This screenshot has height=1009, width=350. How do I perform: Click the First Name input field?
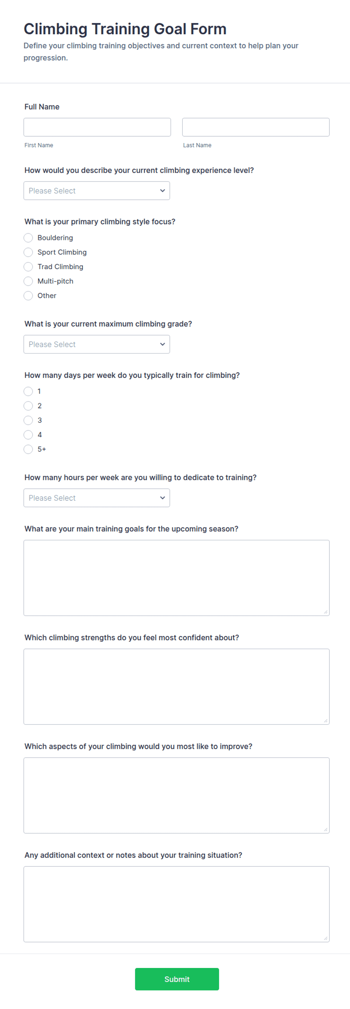click(x=97, y=127)
